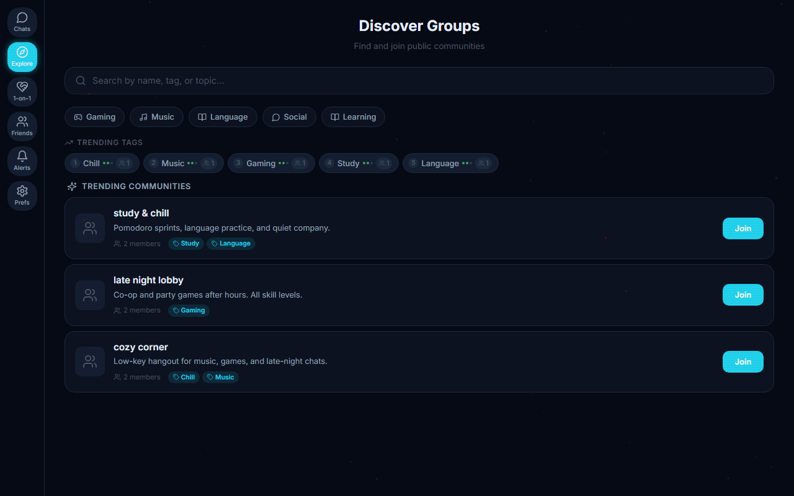Click the Co-op and party games description
The image size is (794, 496).
pos(208,295)
